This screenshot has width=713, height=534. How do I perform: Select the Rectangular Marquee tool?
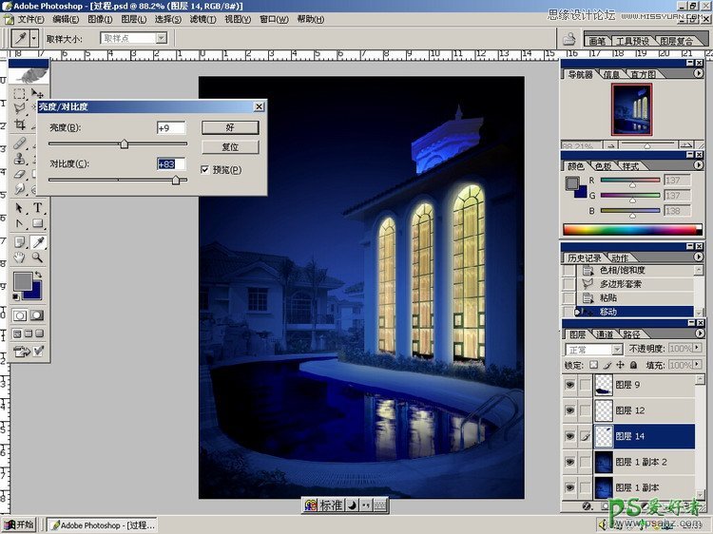pyautogui.click(x=20, y=94)
